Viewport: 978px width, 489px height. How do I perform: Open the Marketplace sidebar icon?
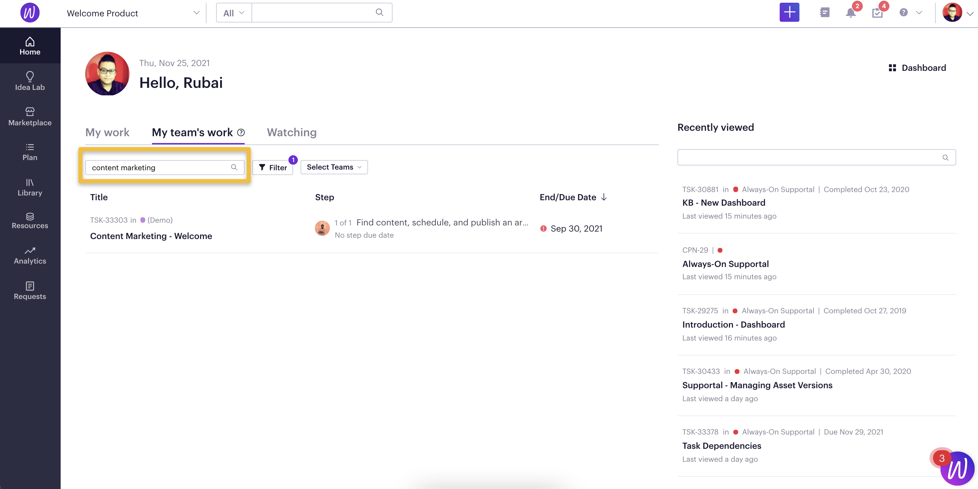click(x=30, y=112)
